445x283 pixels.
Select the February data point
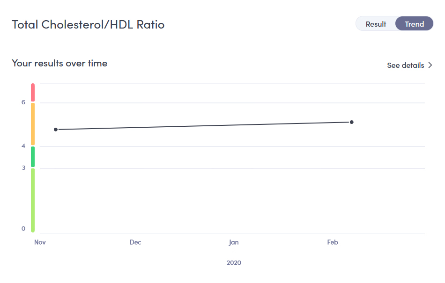pyautogui.click(x=352, y=122)
